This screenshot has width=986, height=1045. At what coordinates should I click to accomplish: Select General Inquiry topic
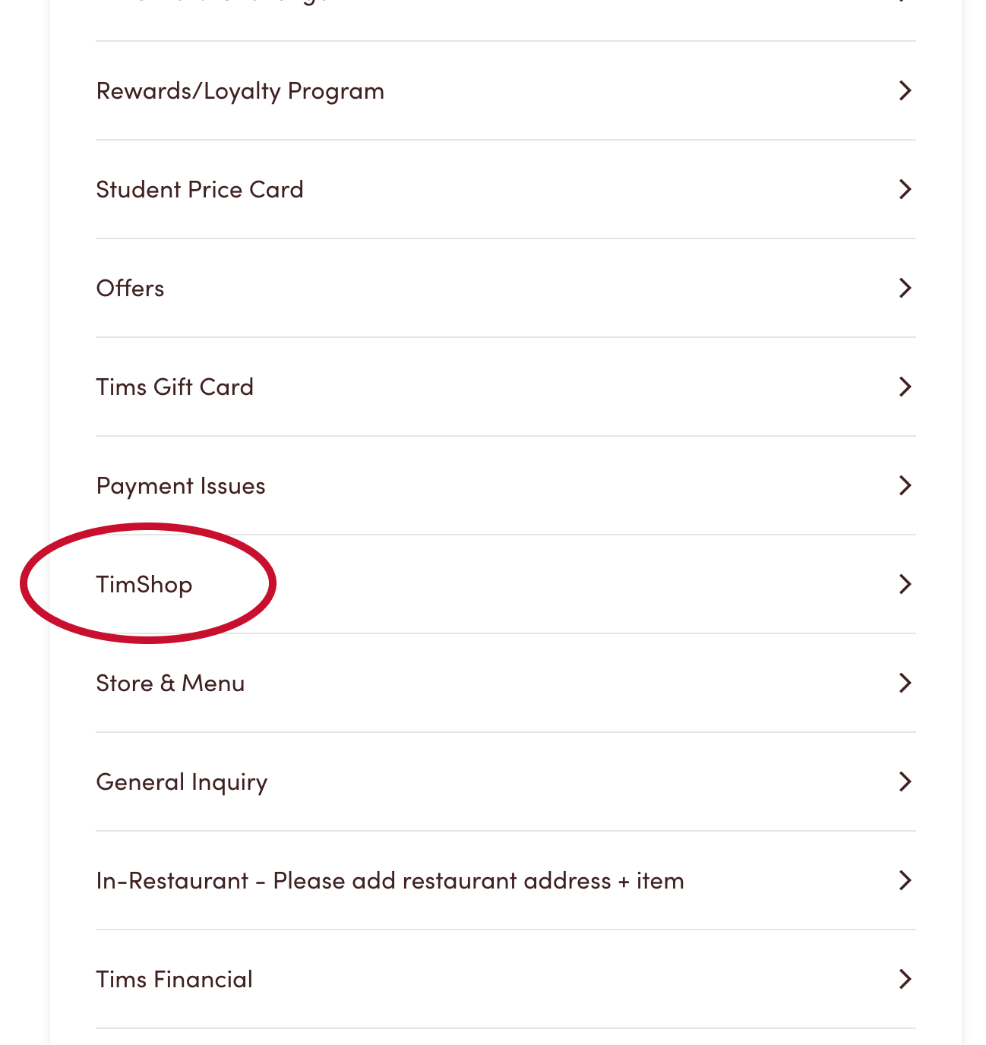pyautogui.click(x=182, y=782)
